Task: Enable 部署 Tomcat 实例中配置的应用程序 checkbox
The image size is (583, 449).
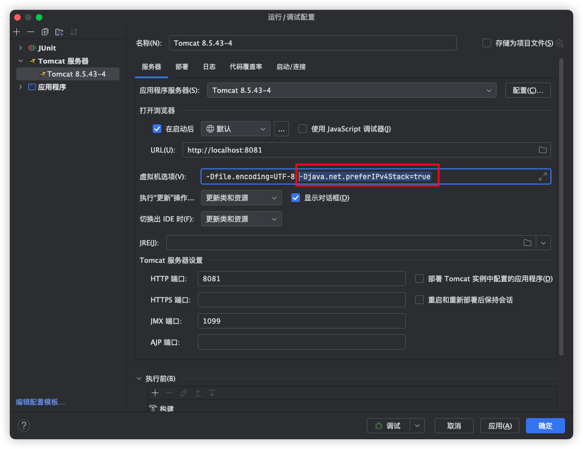Action: 419,279
